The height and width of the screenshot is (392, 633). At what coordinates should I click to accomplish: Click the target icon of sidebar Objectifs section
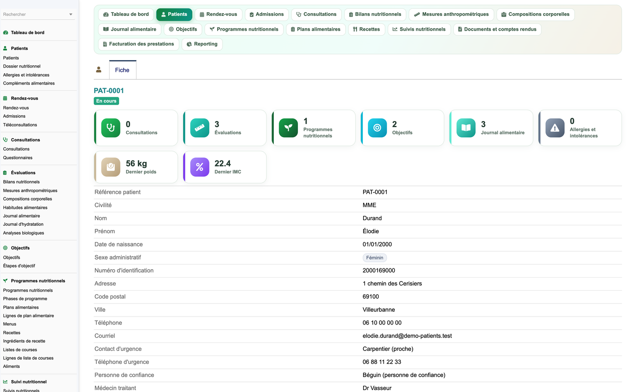click(x=5, y=248)
